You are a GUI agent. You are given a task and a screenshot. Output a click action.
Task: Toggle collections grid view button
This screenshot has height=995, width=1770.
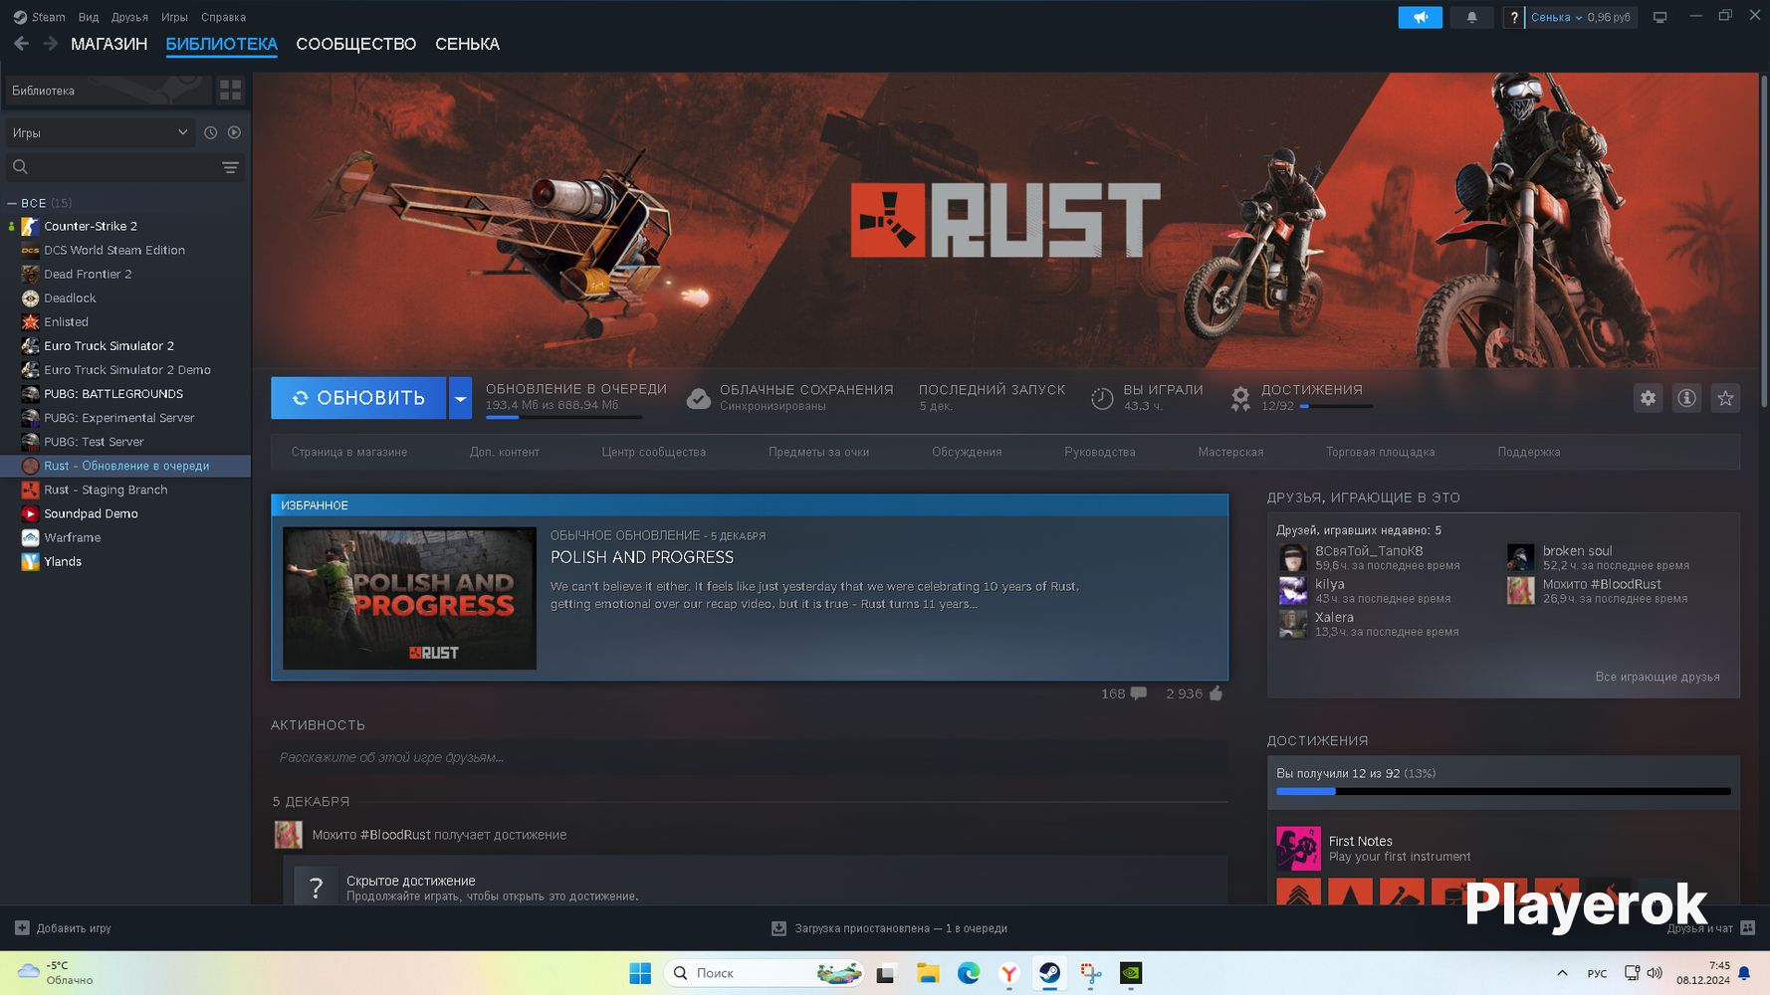click(x=230, y=91)
